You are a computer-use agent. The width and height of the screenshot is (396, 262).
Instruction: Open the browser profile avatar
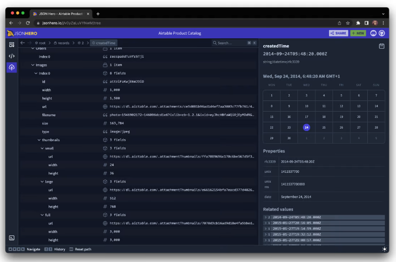tap(375, 23)
